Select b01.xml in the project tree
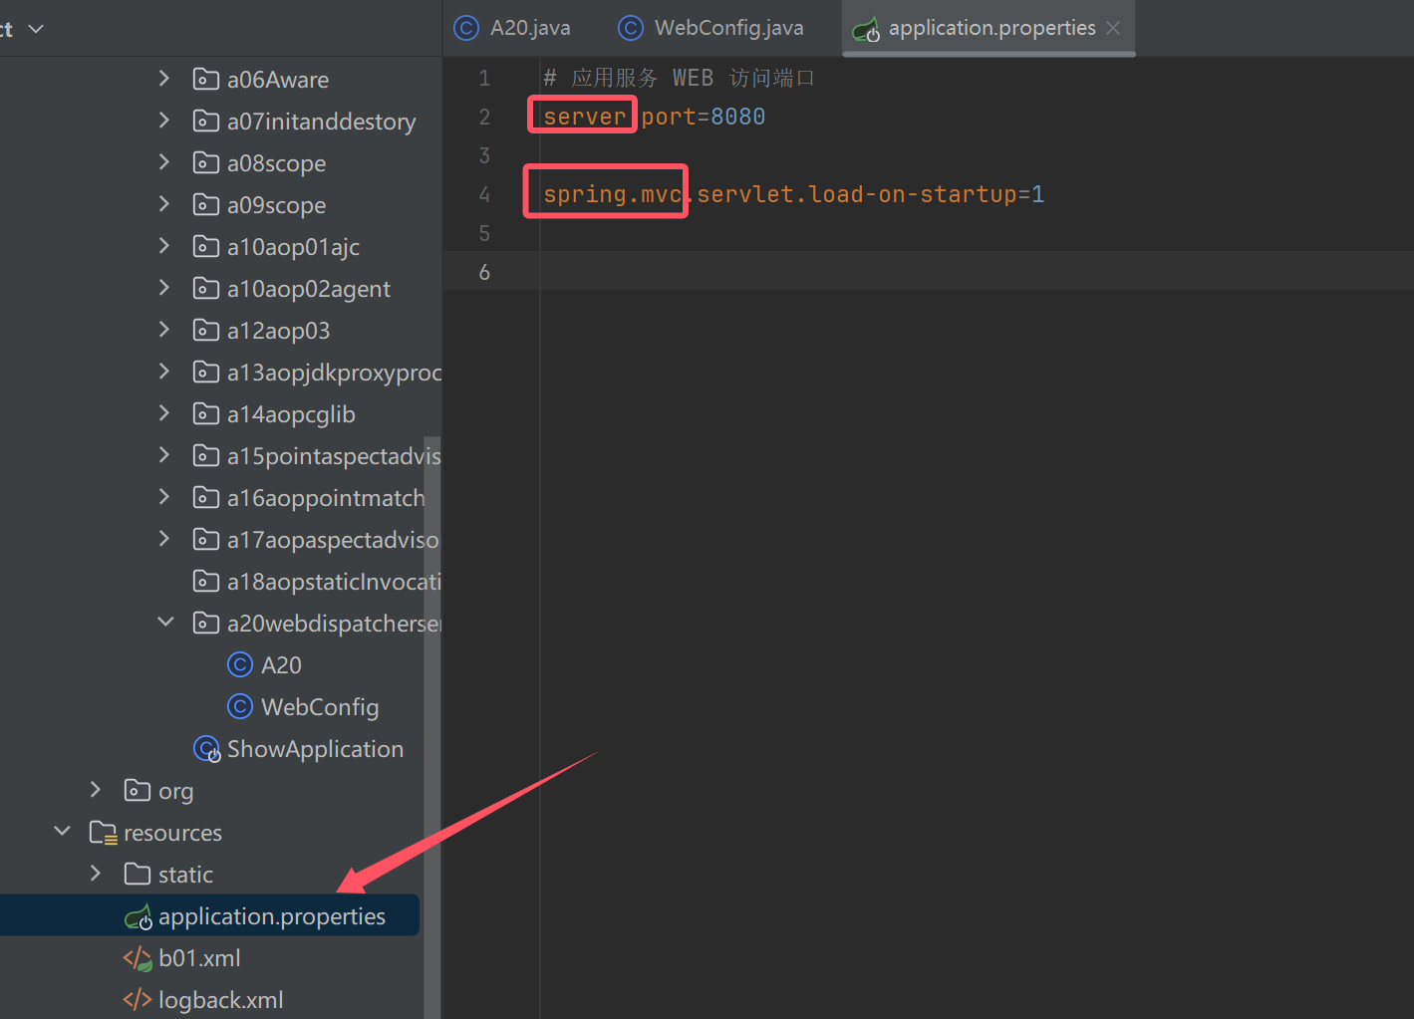Viewport: 1414px width, 1019px height. (199, 958)
